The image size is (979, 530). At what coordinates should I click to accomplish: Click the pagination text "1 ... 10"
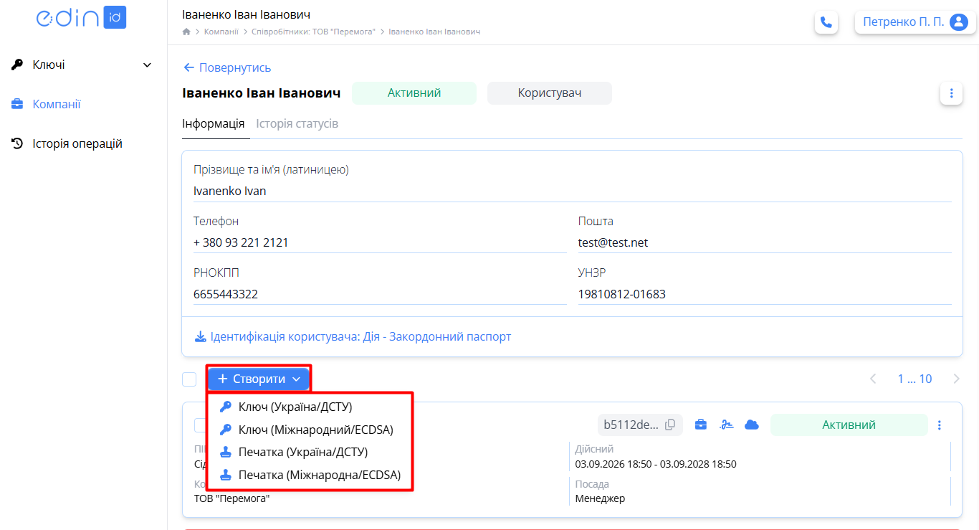pyautogui.click(x=914, y=379)
